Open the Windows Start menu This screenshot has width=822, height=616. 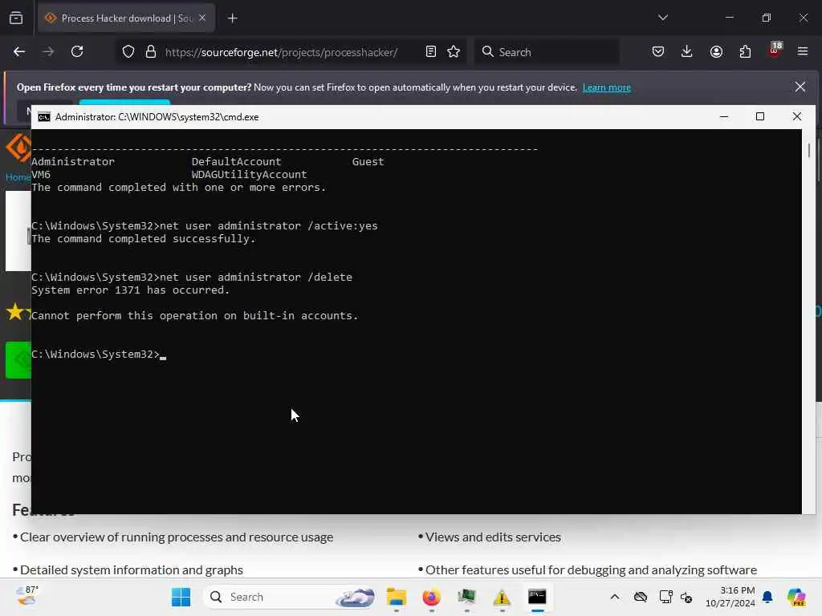pos(181,597)
